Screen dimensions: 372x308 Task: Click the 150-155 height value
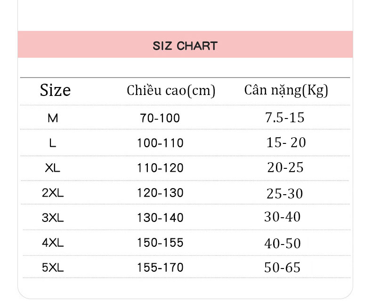point(161,243)
